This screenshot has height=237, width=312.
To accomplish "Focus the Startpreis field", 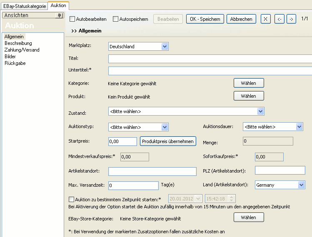I will pyautogui.click(x=122, y=141).
